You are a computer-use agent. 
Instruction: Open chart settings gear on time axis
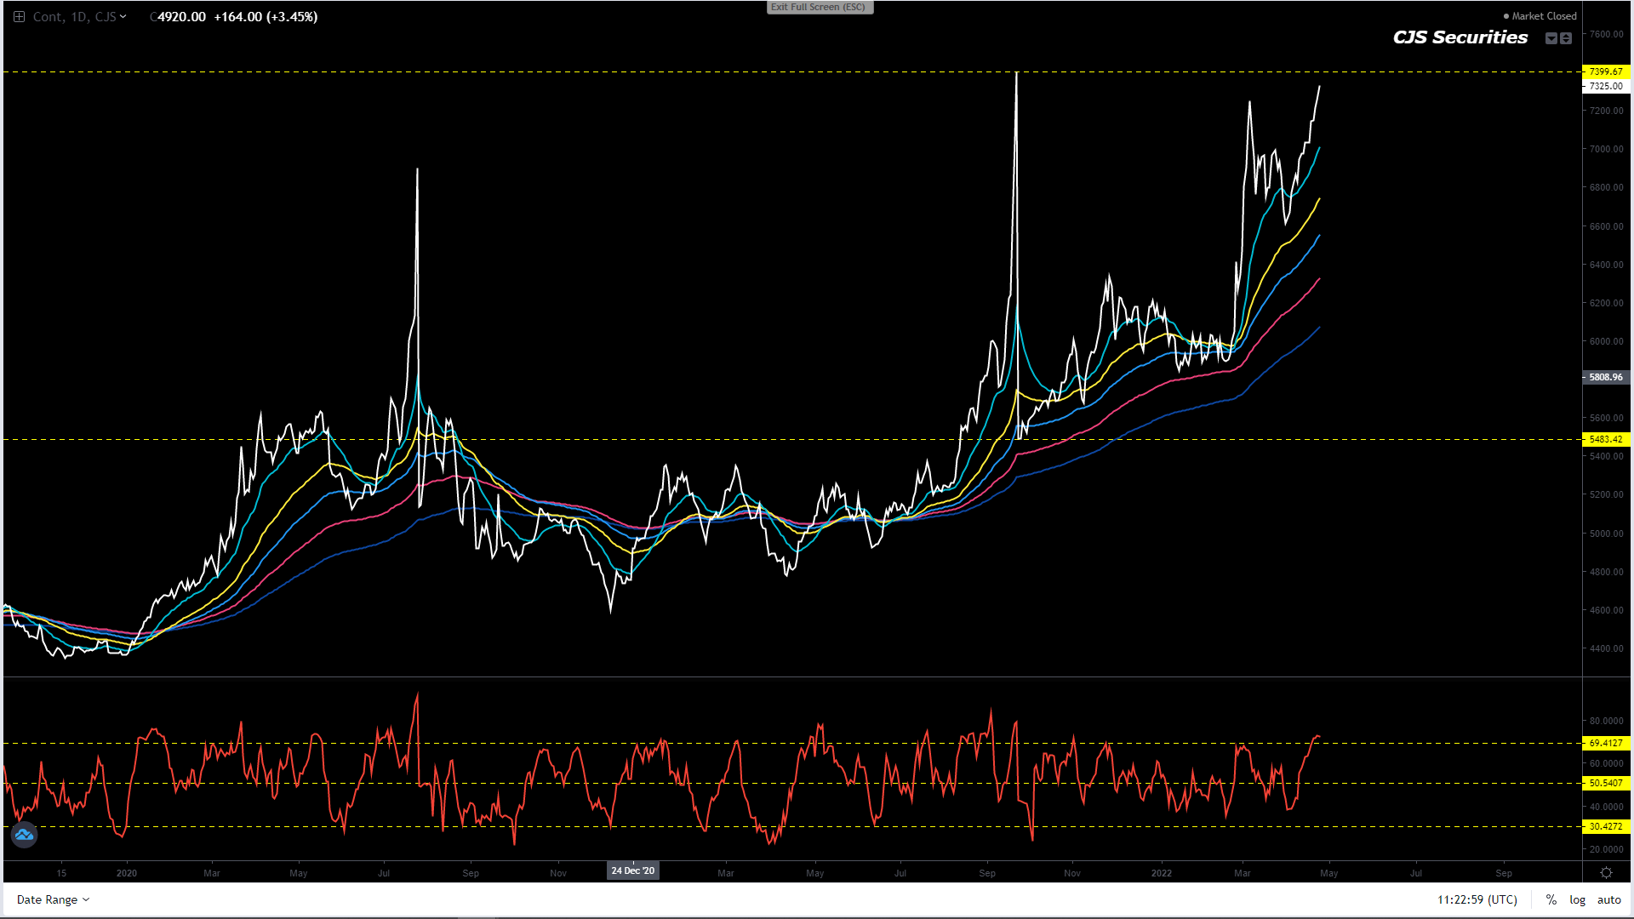(x=1606, y=873)
